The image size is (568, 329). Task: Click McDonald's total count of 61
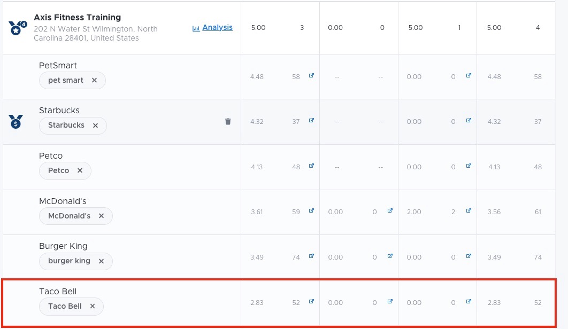[538, 212]
